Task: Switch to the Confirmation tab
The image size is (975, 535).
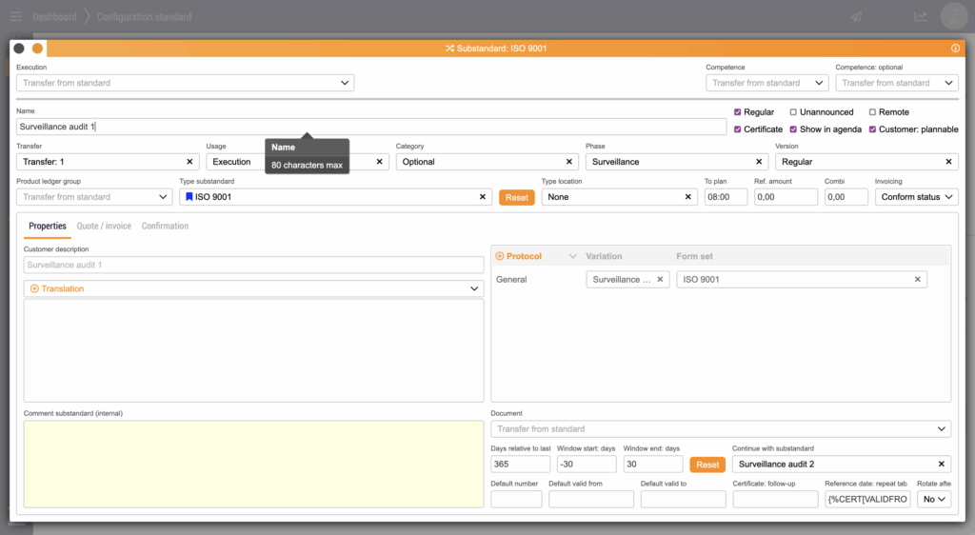Action: [x=165, y=227]
